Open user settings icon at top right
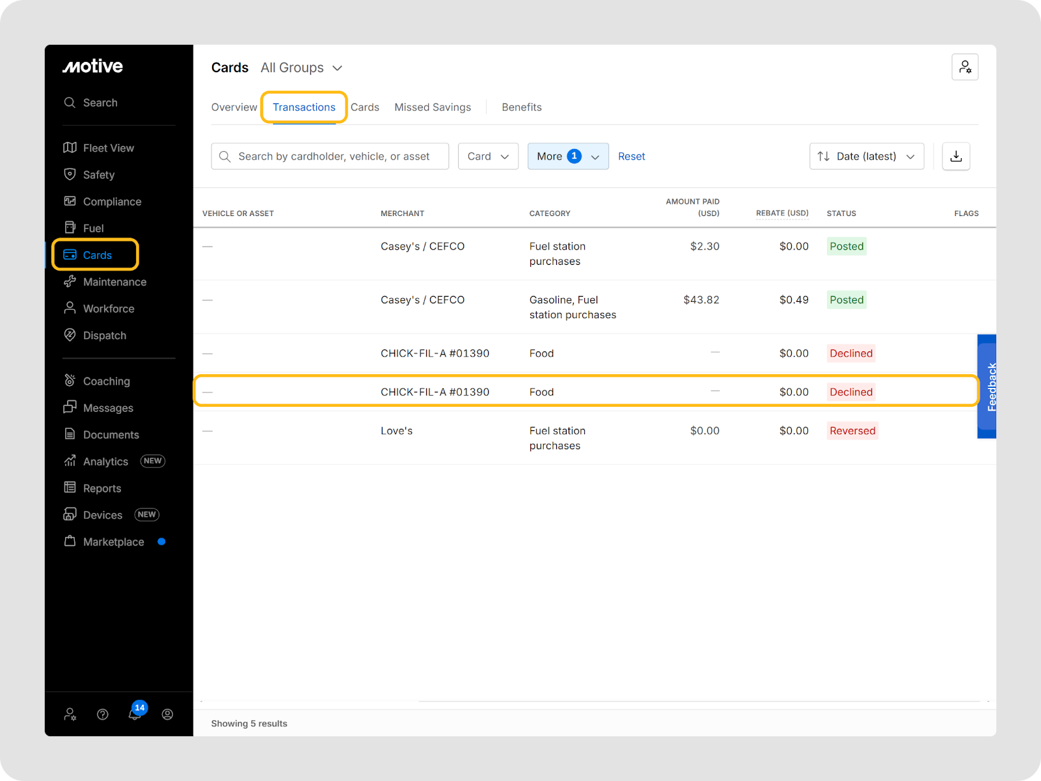The width and height of the screenshot is (1041, 781). coord(964,67)
